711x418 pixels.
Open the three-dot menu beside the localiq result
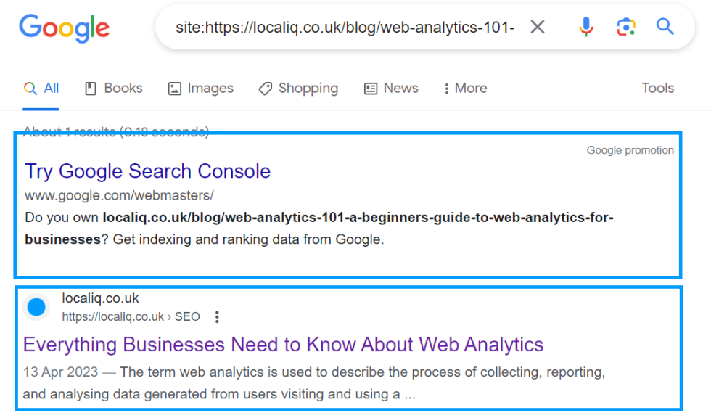pos(217,316)
